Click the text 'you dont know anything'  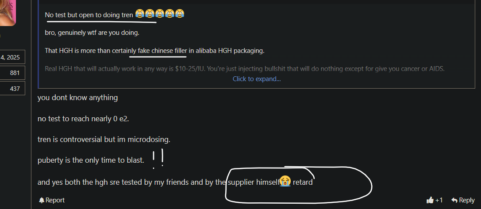(x=77, y=98)
